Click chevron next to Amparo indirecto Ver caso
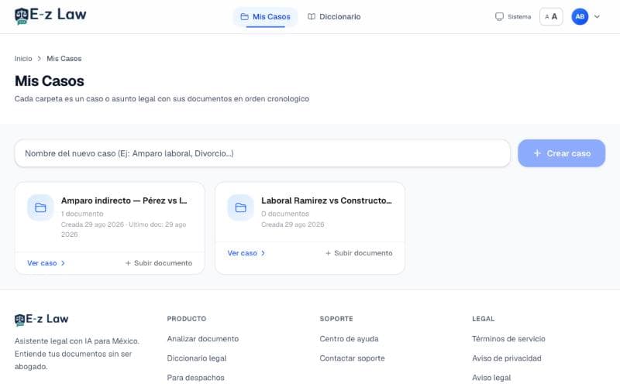 pyautogui.click(x=63, y=263)
